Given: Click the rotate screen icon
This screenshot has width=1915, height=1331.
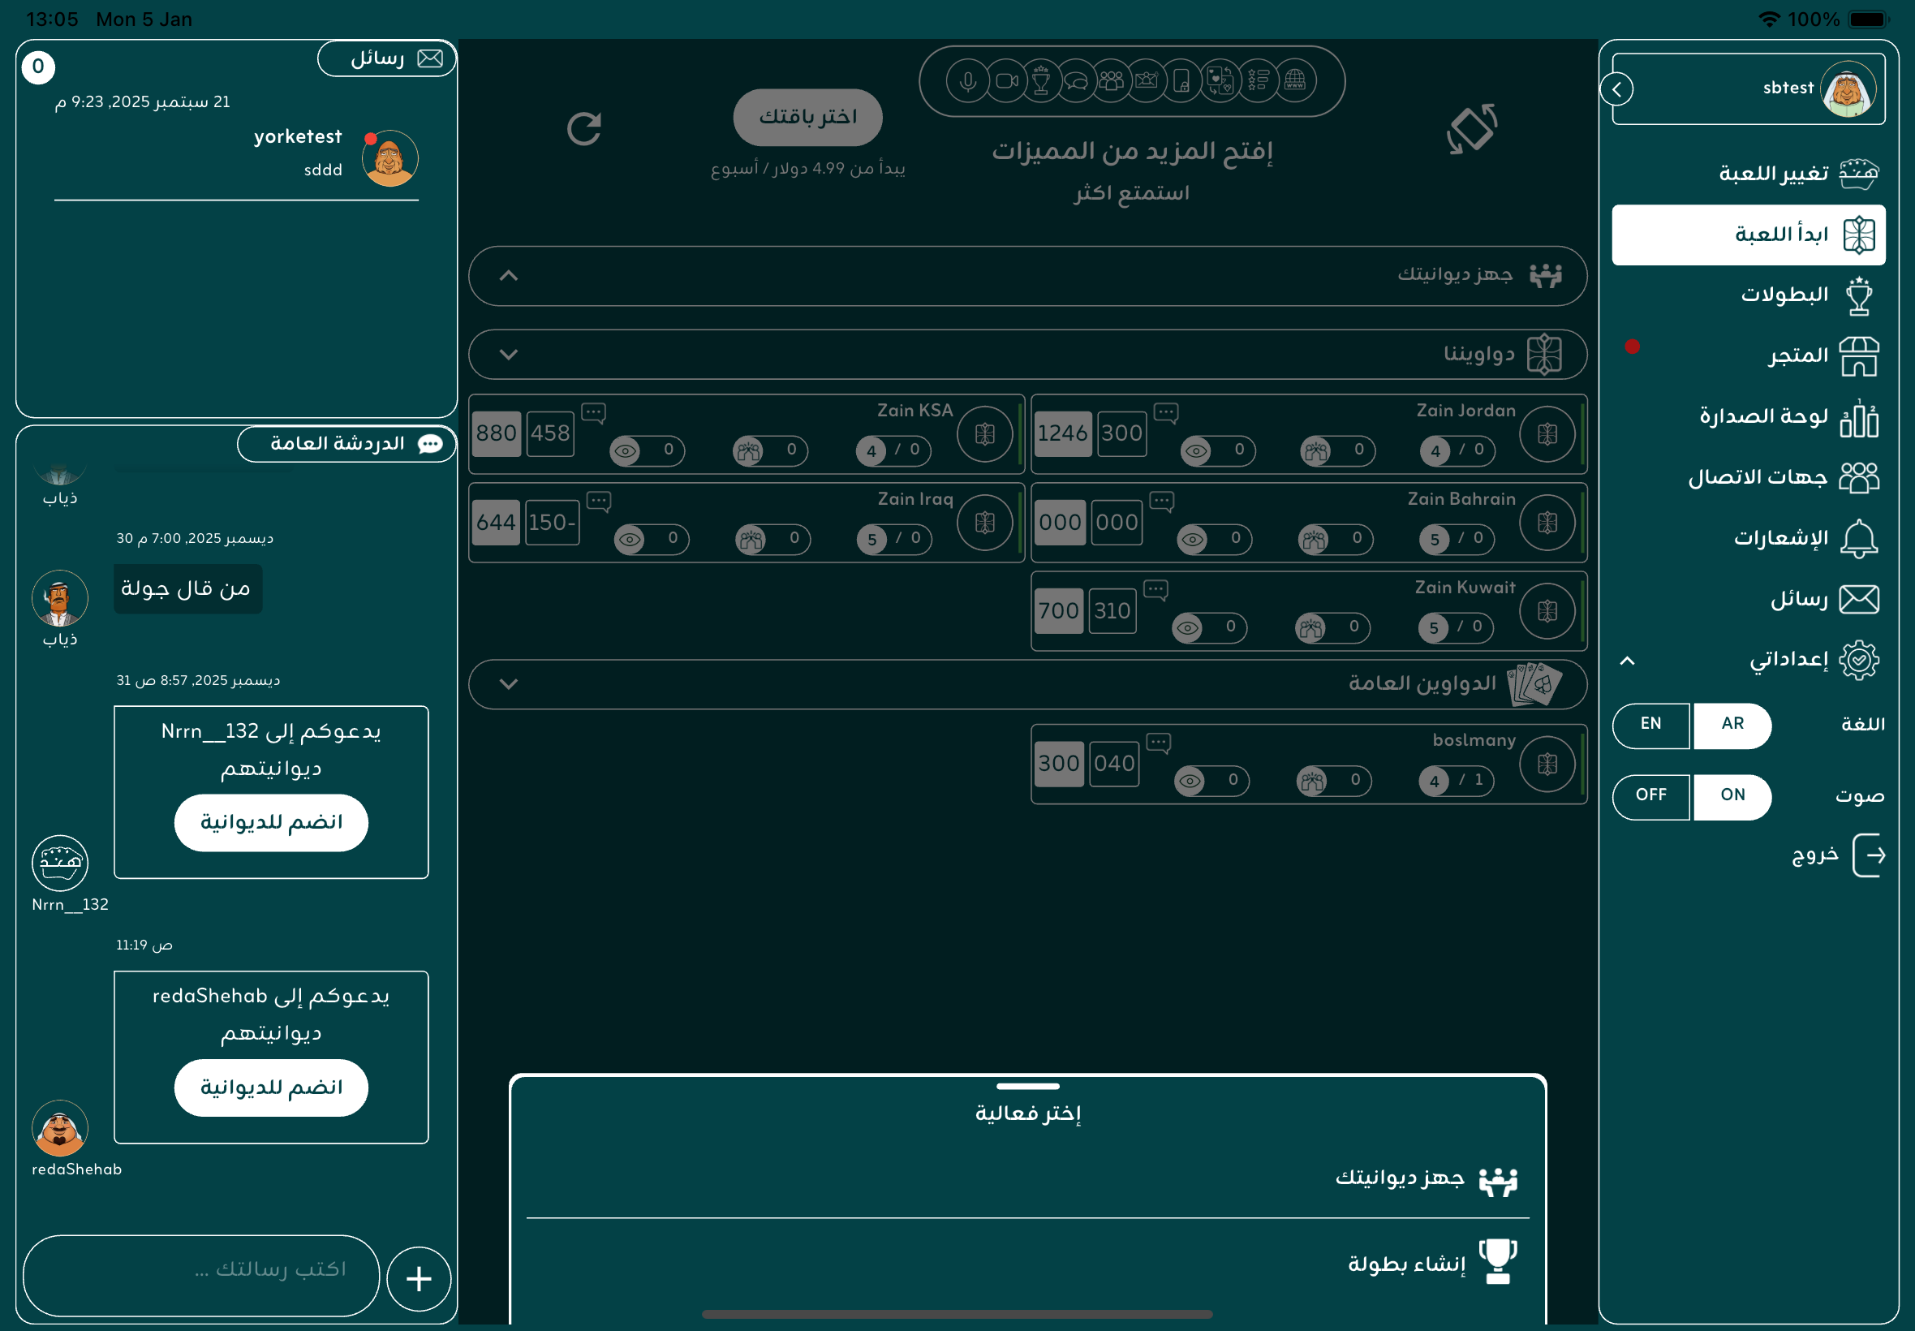Looking at the screenshot, I should (1471, 129).
